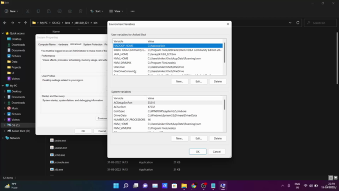Screen dimensions: 339x191
Task: Select Advanced tab in System Properties
Action: (76, 44)
